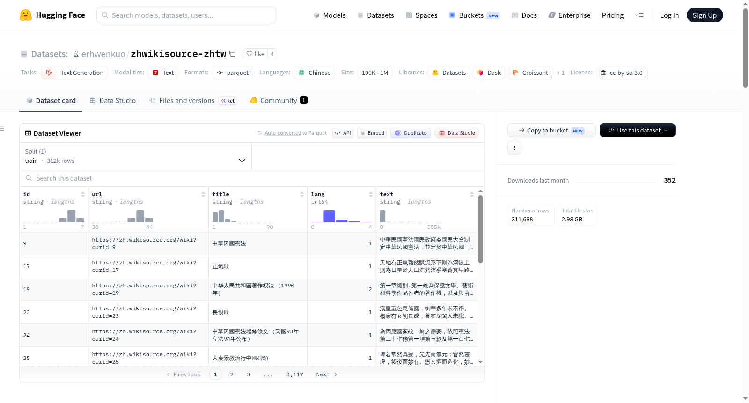Sort the text column
This screenshot has width=749, height=403.
click(472, 194)
